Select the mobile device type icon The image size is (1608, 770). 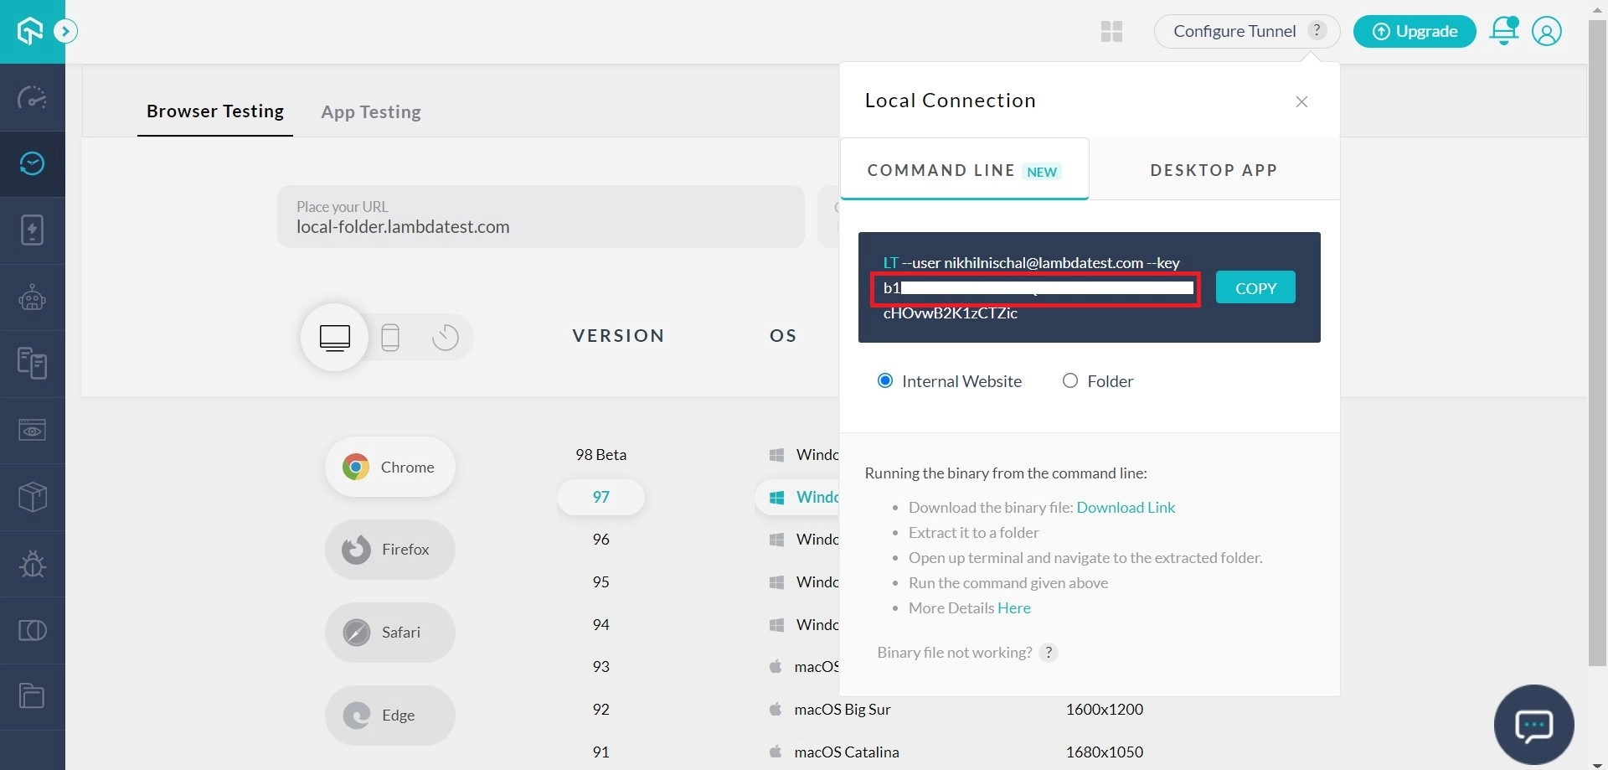coord(390,337)
